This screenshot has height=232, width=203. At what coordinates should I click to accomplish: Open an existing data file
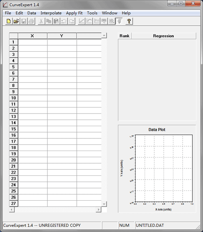(x=16, y=21)
